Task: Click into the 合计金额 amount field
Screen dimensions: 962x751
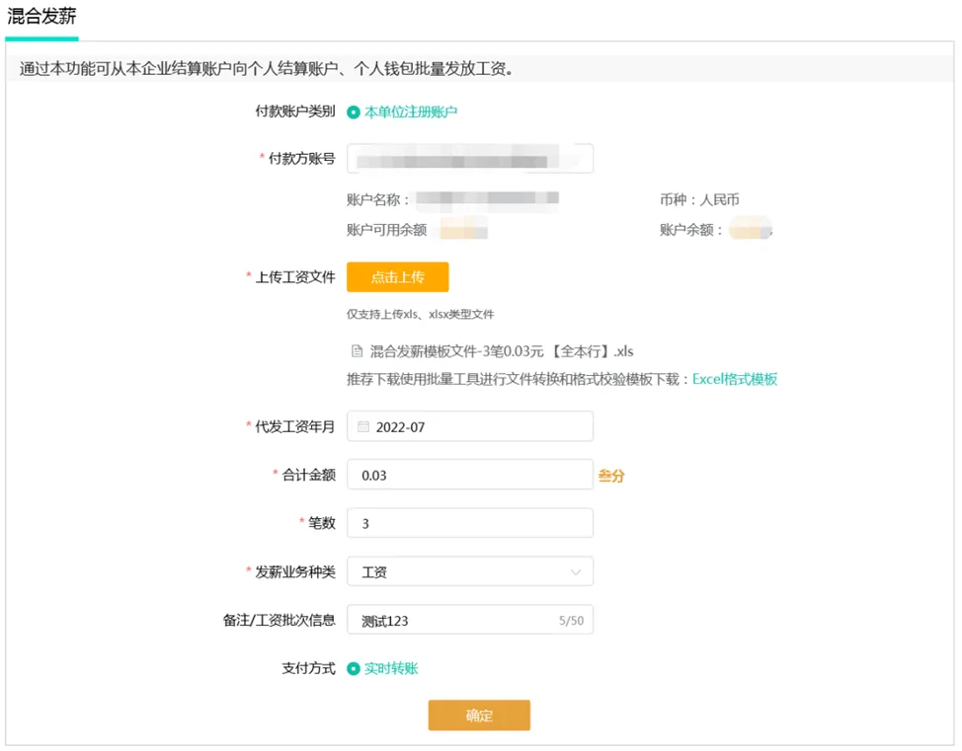Action: [x=470, y=476]
